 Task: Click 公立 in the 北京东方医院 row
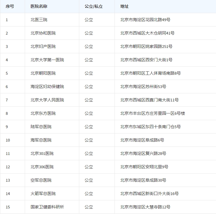(89, 113)
